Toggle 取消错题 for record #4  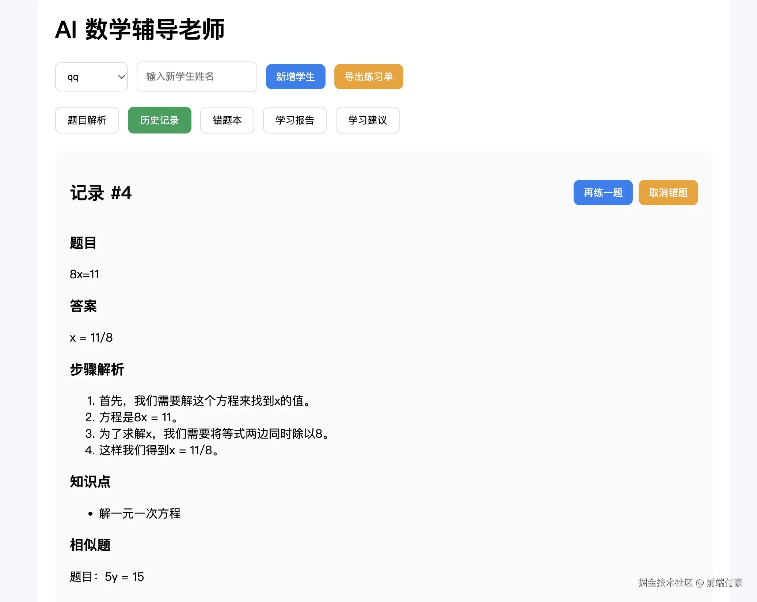668,193
